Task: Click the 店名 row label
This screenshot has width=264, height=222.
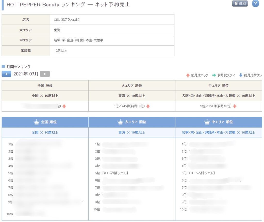Action: [26, 20]
